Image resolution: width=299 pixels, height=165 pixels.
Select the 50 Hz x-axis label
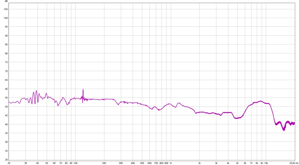pyautogui.click(x=47, y=163)
